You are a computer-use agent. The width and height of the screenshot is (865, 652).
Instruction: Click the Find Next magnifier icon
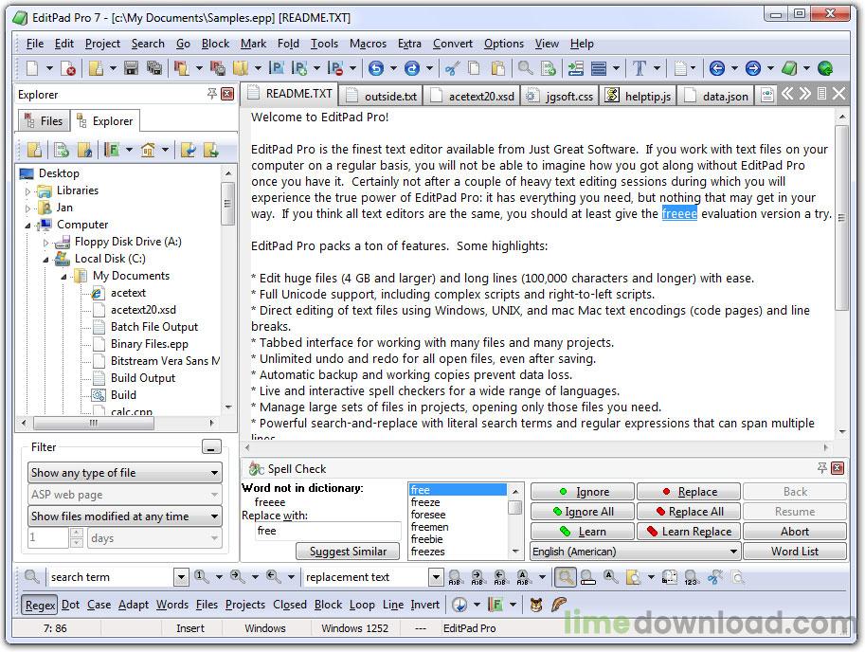coord(237,577)
